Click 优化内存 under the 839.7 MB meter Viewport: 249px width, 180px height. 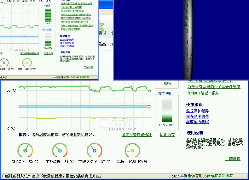(167, 135)
